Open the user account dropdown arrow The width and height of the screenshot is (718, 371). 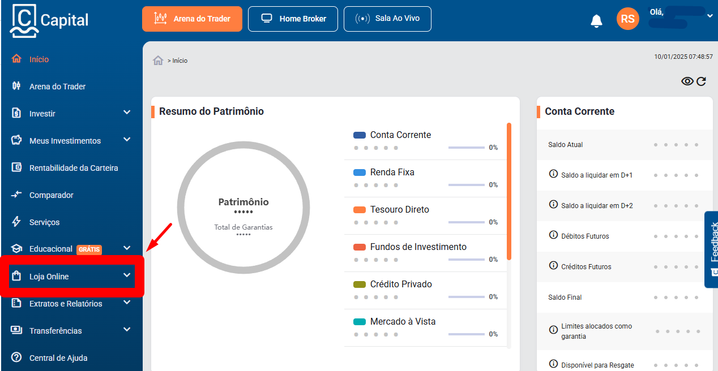(710, 16)
